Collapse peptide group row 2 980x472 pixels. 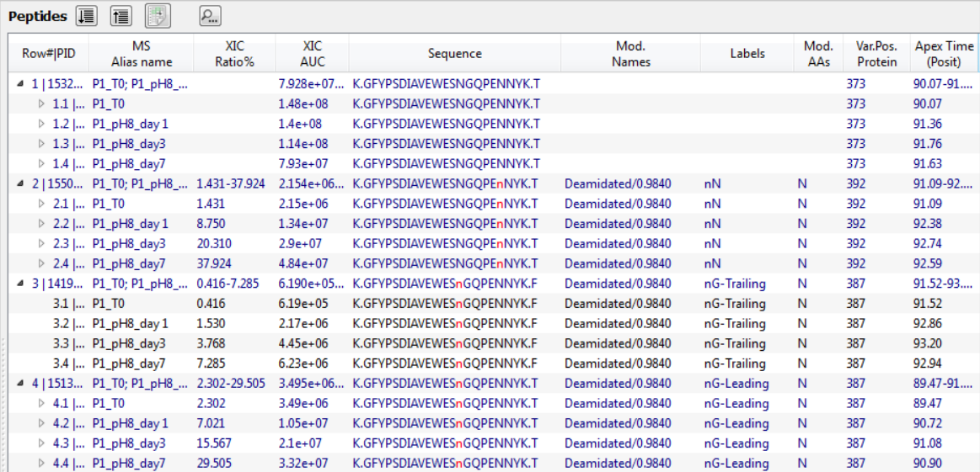point(20,183)
